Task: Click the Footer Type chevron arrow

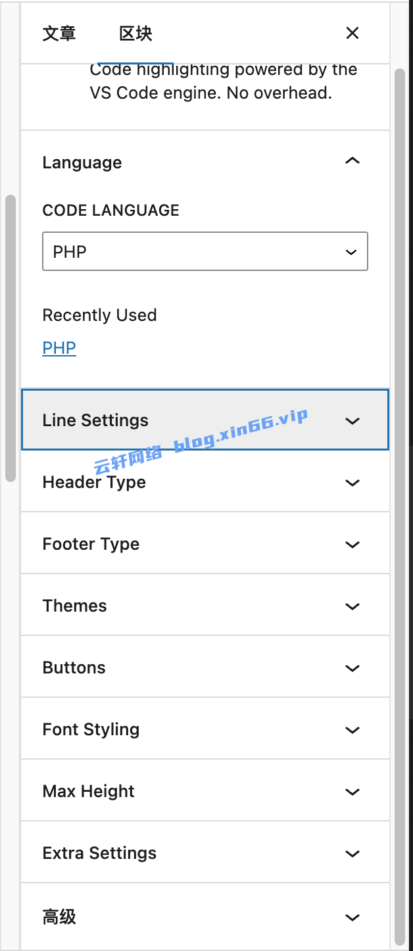Action: point(352,545)
